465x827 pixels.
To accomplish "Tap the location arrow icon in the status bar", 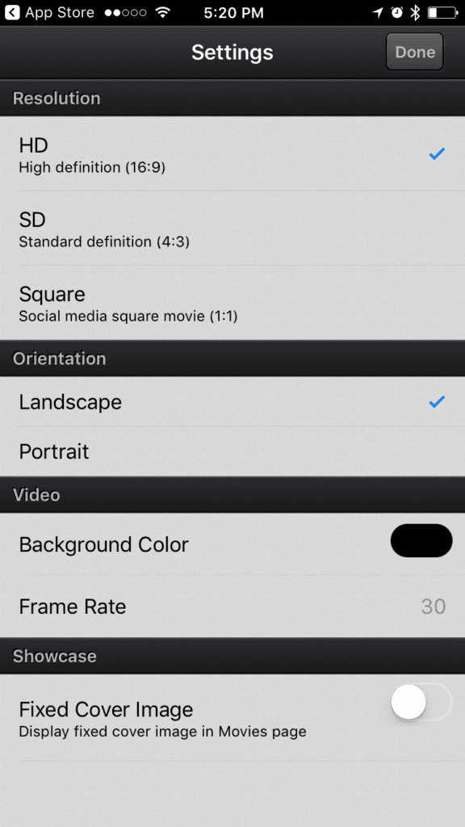I will tap(378, 12).
